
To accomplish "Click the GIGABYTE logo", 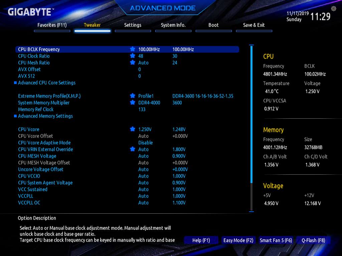I will [31, 12].
